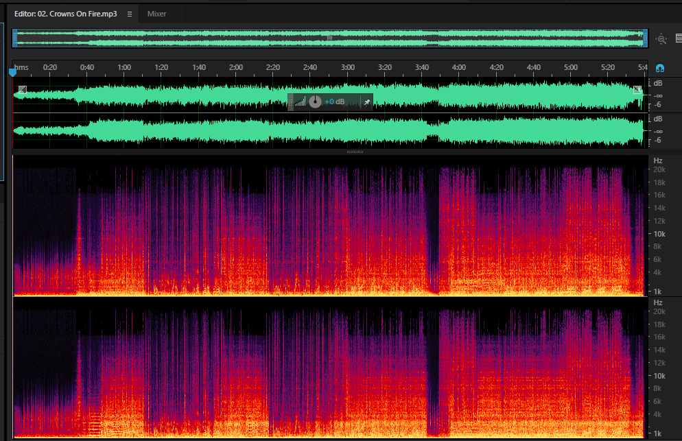The width and height of the screenshot is (682, 441).
Task: Switch to the Mixer tab
Action: [156, 14]
